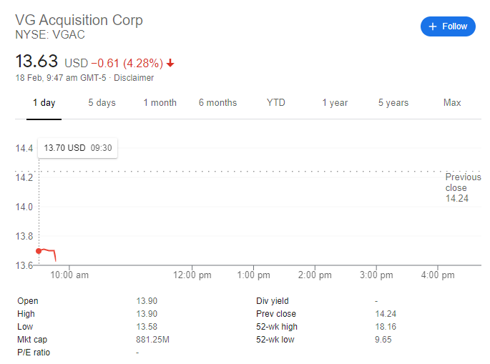Click the Mkt cap value 881.25M
Image resolution: width=490 pixels, height=364 pixels.
pos(152,340)
